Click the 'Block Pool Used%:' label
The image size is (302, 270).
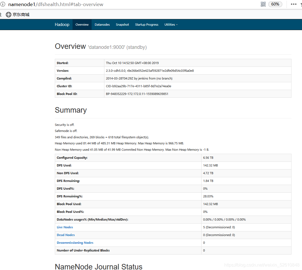[x=70, y=212]
